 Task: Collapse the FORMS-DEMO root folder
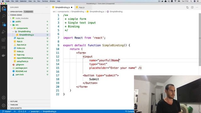pos(16,15)
